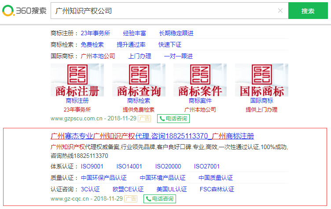Click the search input field
This screenshot has width=331, height=209.
point(163,11)
